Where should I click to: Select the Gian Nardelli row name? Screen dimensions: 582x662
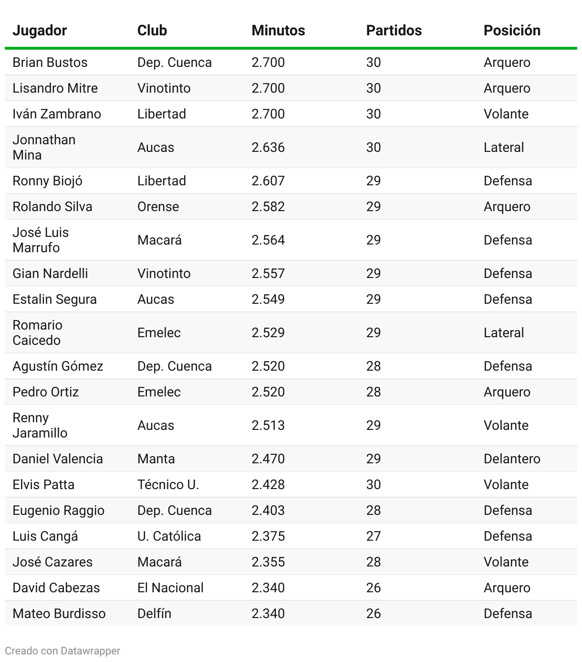tap(50, 274)
